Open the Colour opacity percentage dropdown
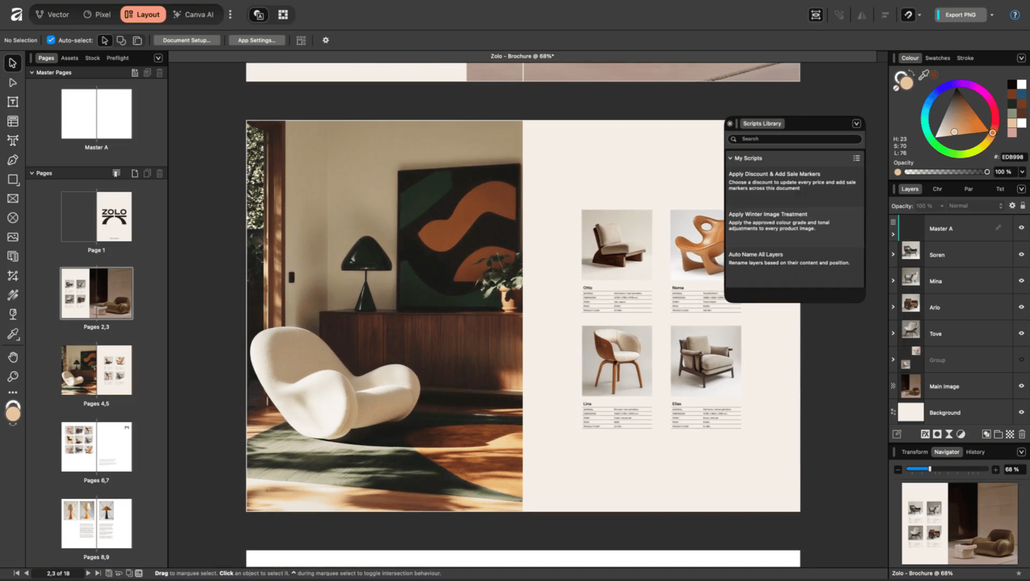Viewport: 1030px width, 581px height. (1022, 172)
